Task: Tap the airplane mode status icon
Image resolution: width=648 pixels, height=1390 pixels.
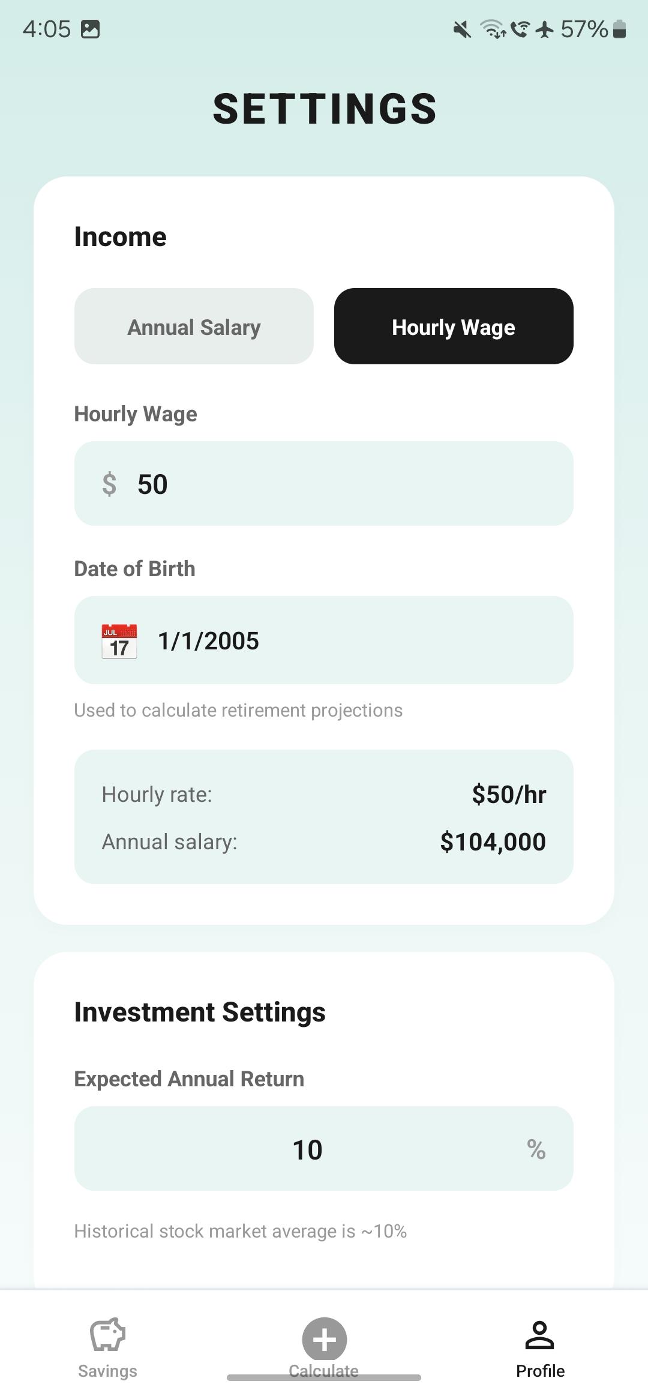Action: click(x=544, y=29)
